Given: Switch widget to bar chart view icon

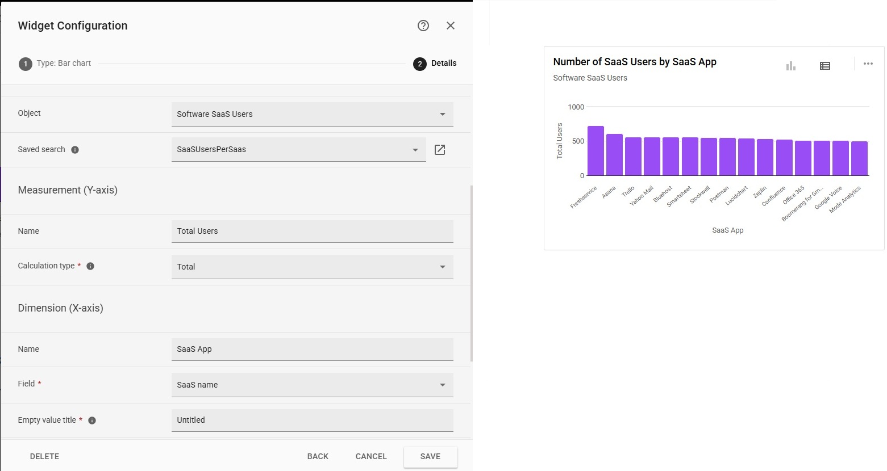Looking at the screenshot, I should pyautogui.click(x=791, y=66).
